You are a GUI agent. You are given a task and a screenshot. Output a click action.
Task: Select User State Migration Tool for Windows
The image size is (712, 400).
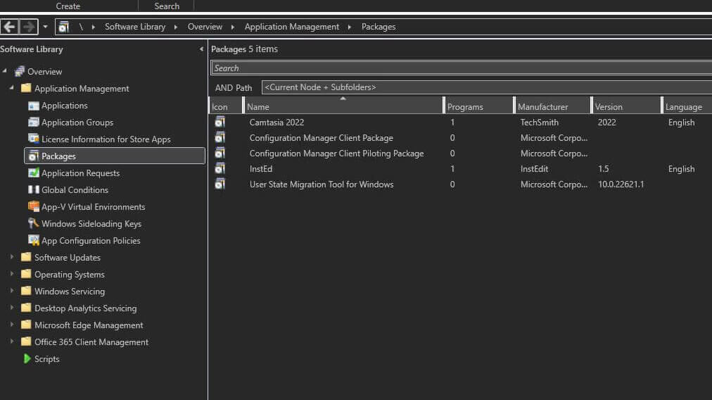point(322,184)
